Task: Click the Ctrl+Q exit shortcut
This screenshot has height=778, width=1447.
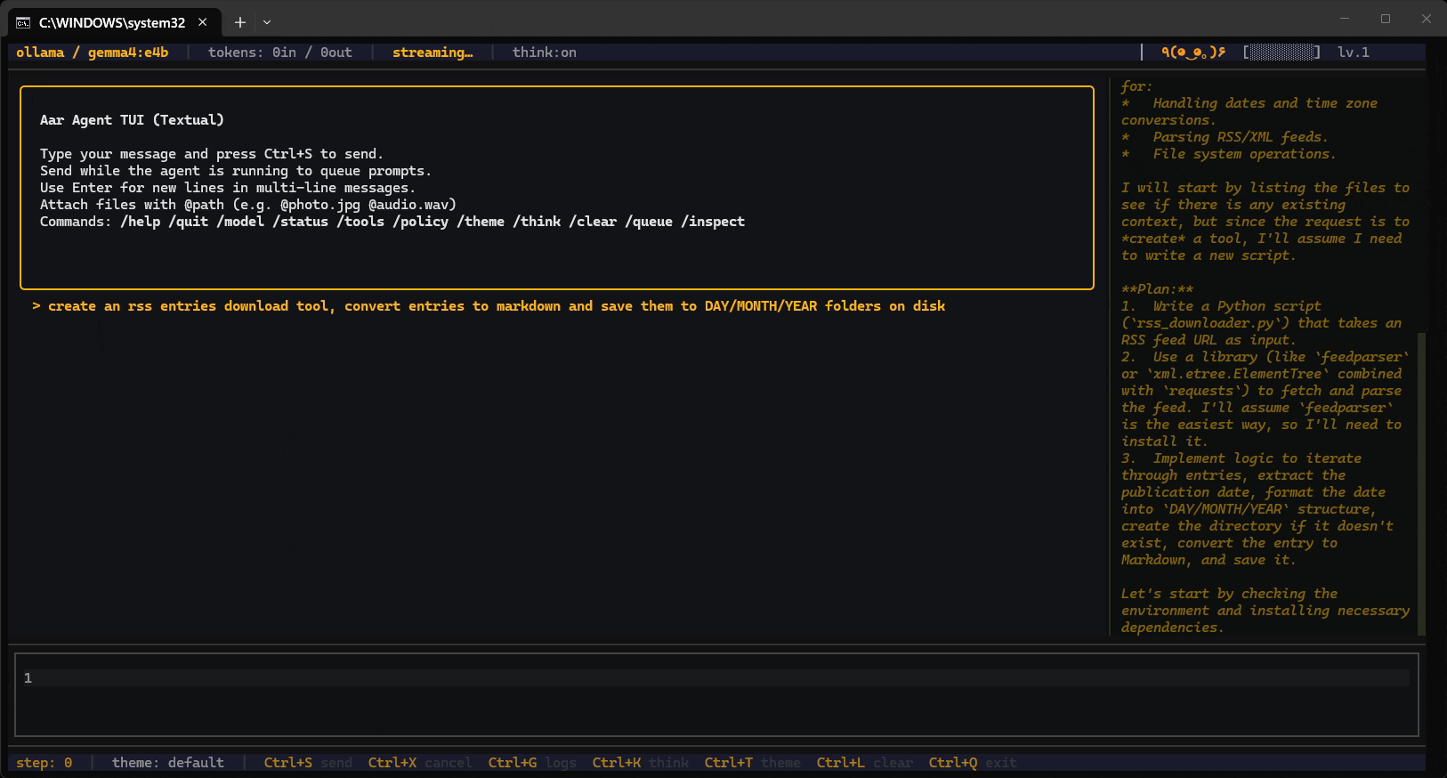Action: click(x=973, y=763)
